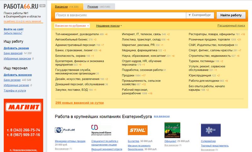This screenshot has width=252, height=152.
Task: Click the по числу вакансий link
Action: pos(31,21)
